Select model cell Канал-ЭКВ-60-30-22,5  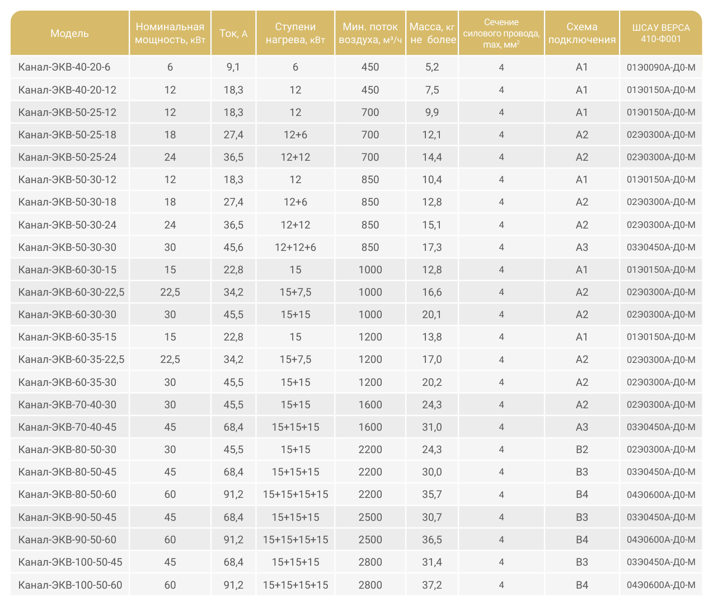pos(71,292)
